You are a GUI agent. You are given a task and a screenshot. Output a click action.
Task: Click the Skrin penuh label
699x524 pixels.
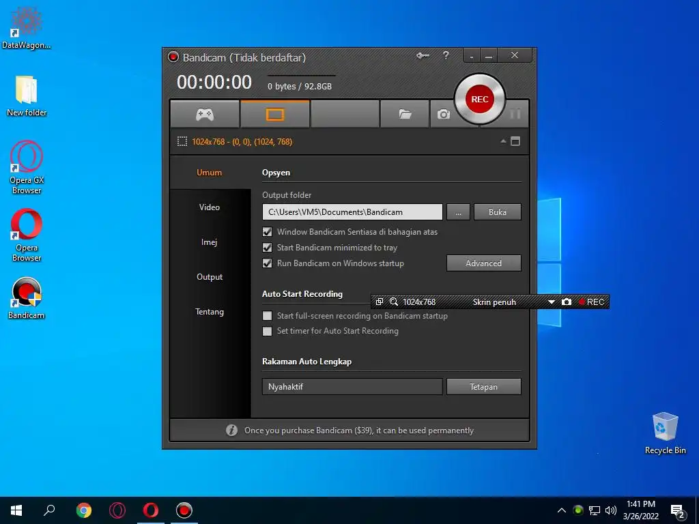pyautogui.click(x=494, y=302)
